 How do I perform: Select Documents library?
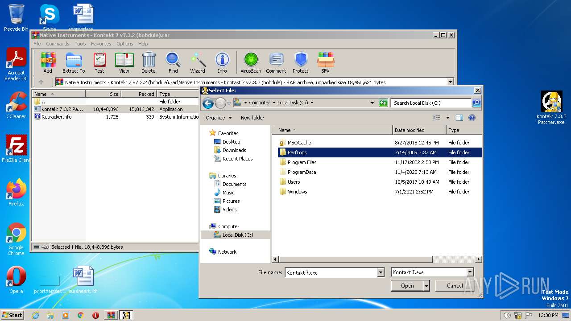(234, 184)
